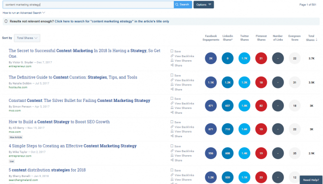Sort by Evergreen Score column
This screenshot has width=323, height=184.
[295, 38]
